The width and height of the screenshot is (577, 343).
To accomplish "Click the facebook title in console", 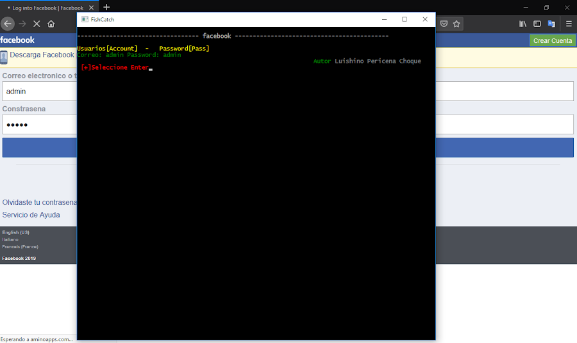I will coord(217,36).
